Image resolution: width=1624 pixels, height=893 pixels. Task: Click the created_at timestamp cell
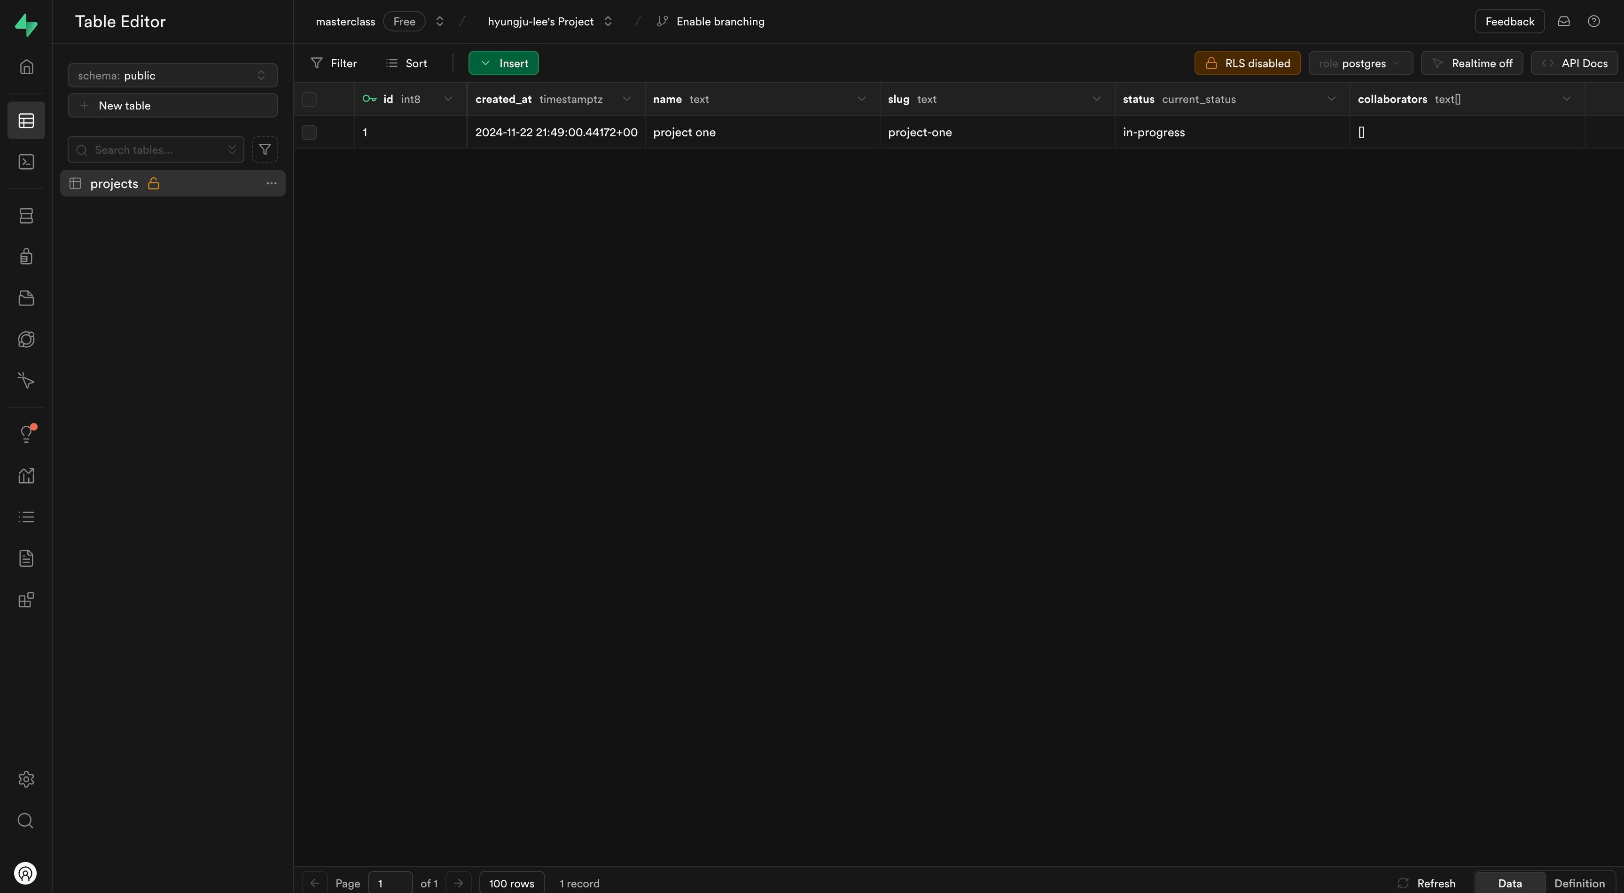click(556, 133)
